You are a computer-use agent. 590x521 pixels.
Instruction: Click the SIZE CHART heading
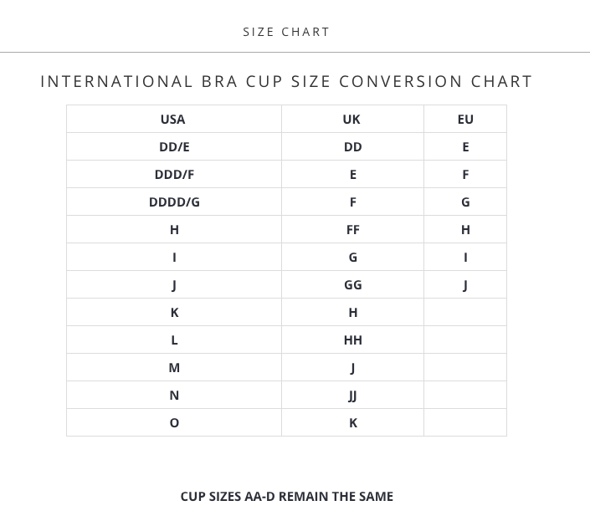coord(286,32)
